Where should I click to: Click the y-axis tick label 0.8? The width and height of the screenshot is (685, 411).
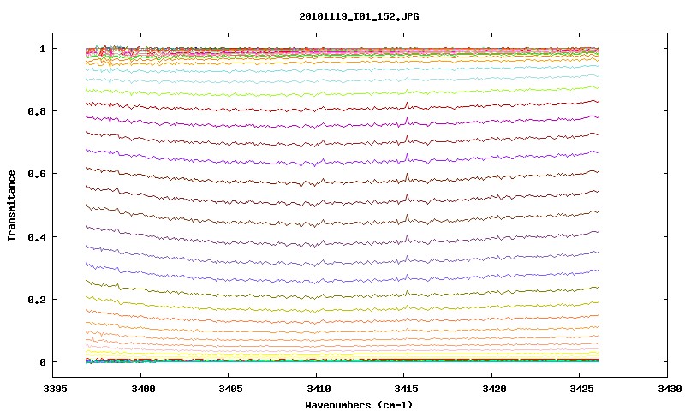tap(36, 111)
